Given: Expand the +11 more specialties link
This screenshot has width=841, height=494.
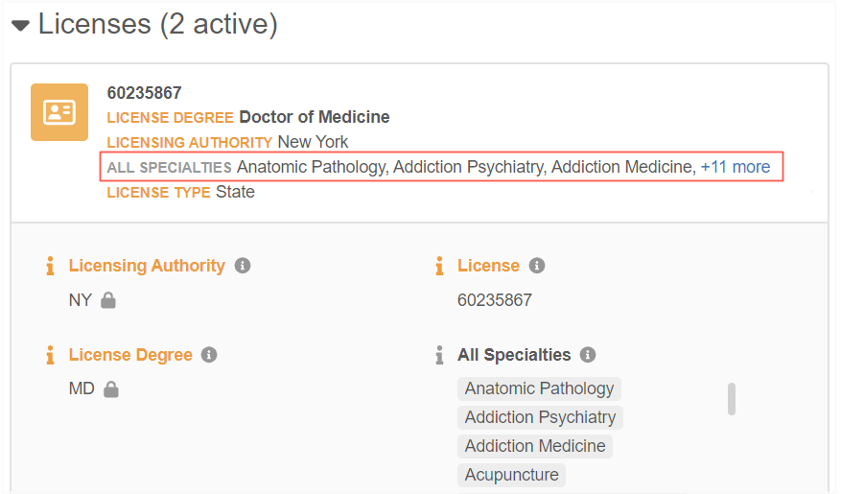Looking at the screenshot, I should [x=736, y=167].
